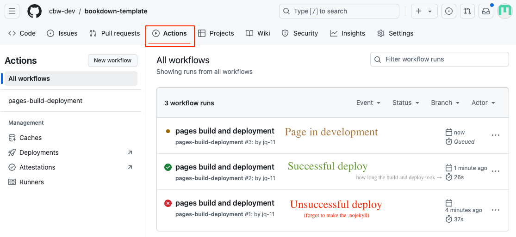Click the green success check of run #2

(168, 167)
